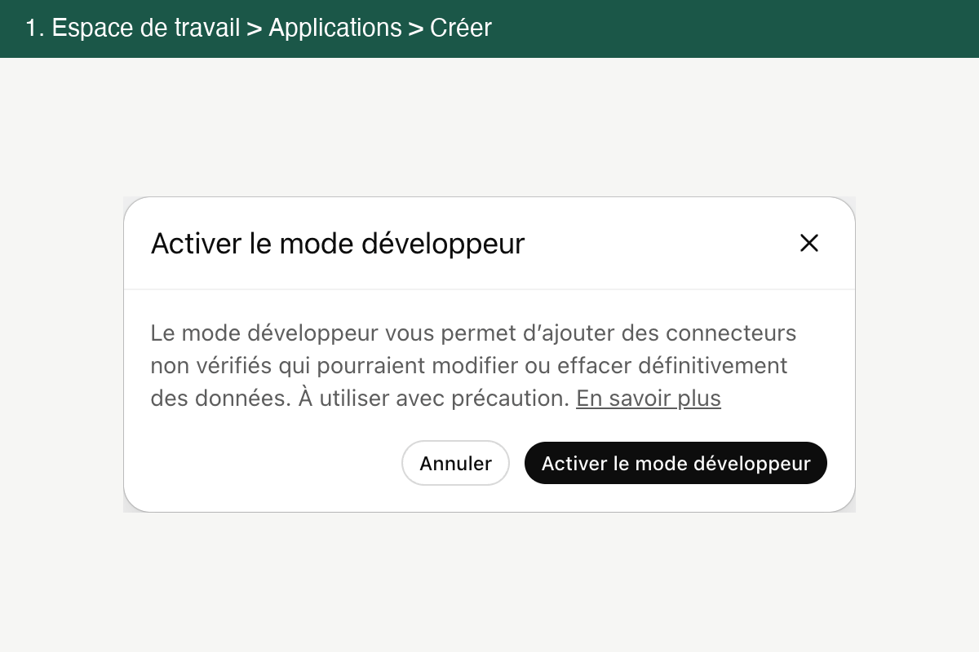Confirm with Activer le mode développeur button
This screenshot has height=652, width=979.
click(676, 463)
